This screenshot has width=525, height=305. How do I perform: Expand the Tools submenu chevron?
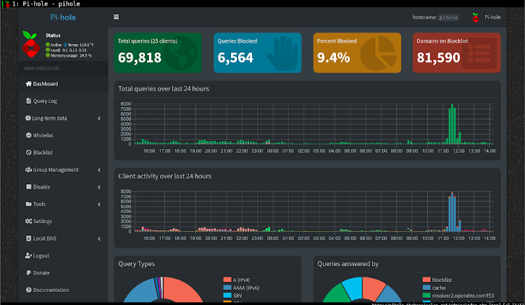(x=98, y=204)
